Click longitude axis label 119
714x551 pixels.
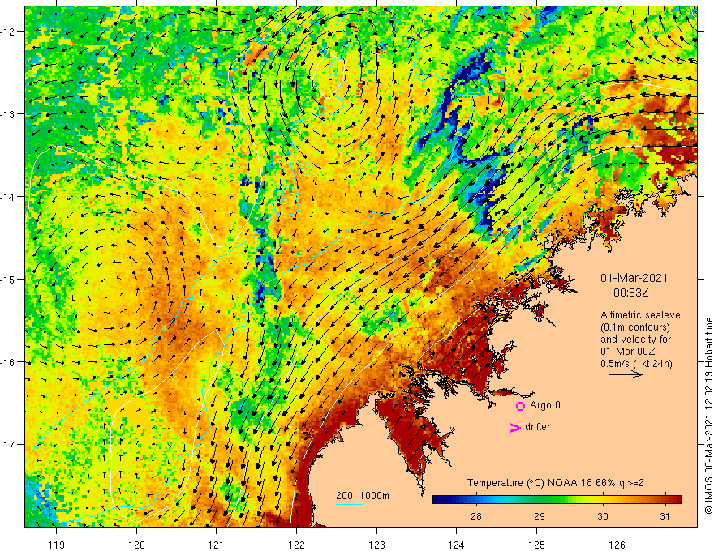pyautogui.click(x=57, y=545)
